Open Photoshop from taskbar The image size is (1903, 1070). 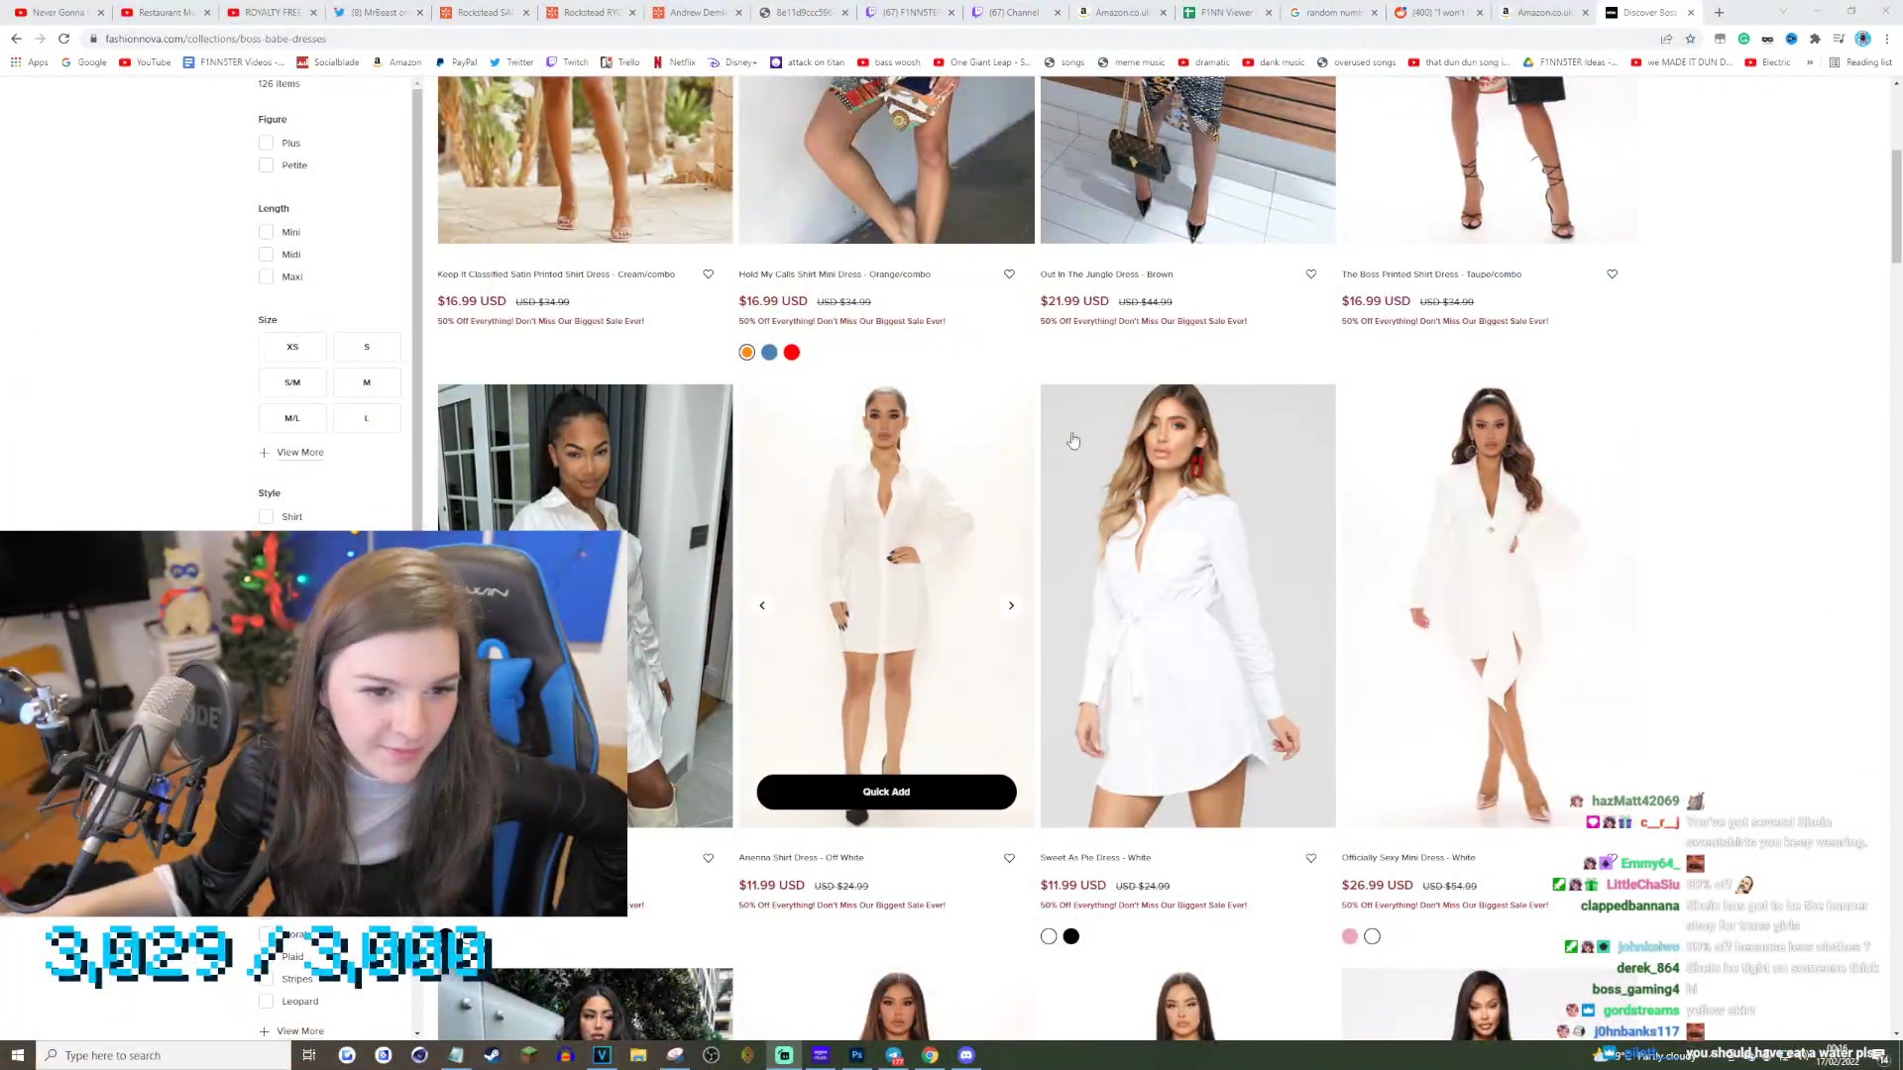point(856,1055)
